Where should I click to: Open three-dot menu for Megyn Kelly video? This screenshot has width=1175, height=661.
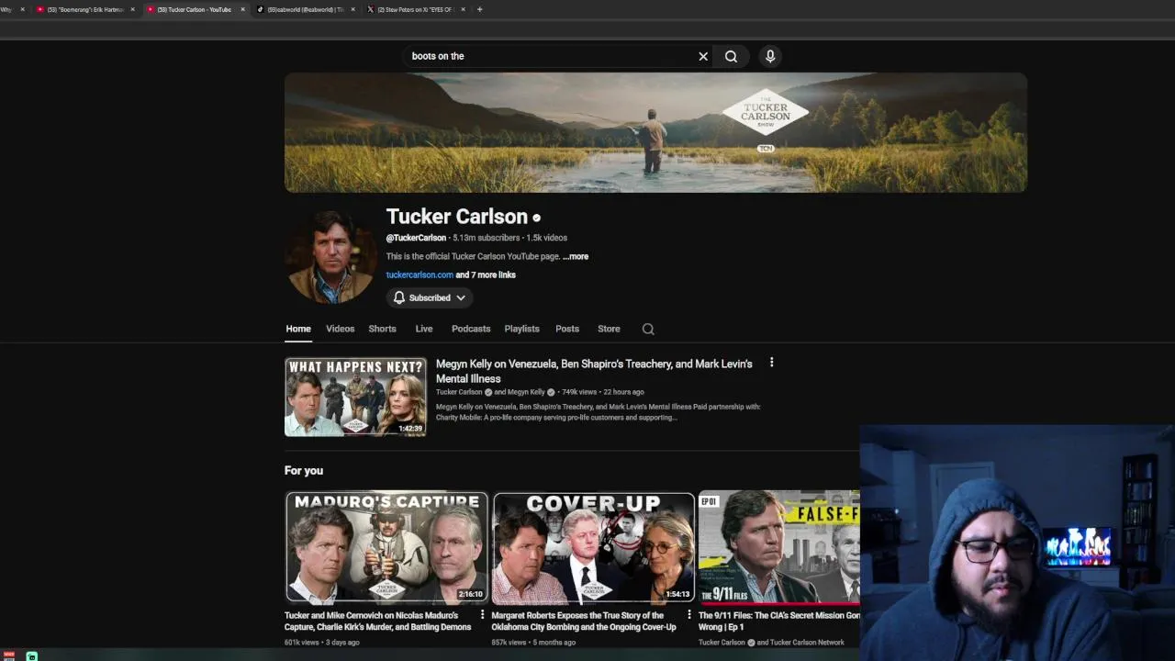(771, 363)
